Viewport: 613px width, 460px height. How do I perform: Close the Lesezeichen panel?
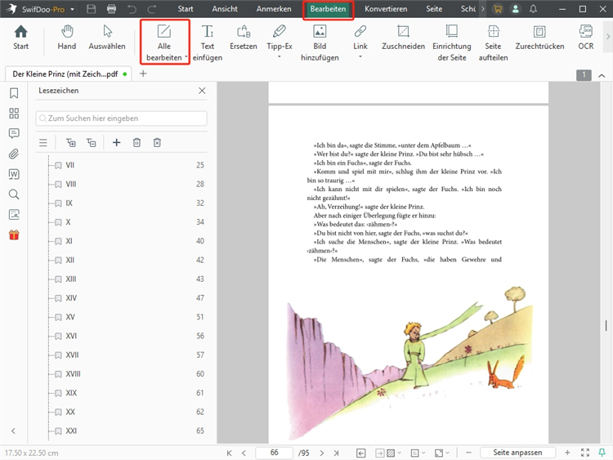tap(202, 91)
